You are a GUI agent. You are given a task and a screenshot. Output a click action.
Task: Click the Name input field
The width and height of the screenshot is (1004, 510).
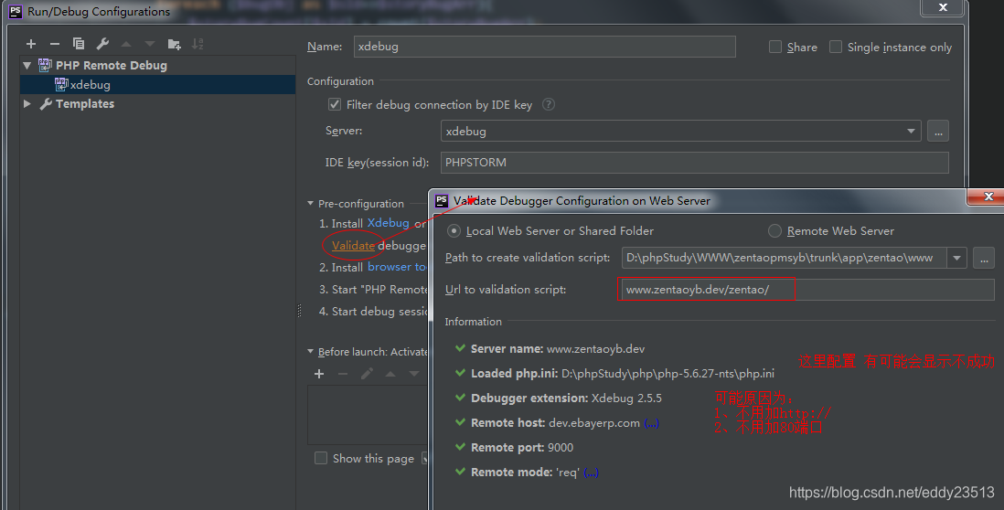pos(544,47)
